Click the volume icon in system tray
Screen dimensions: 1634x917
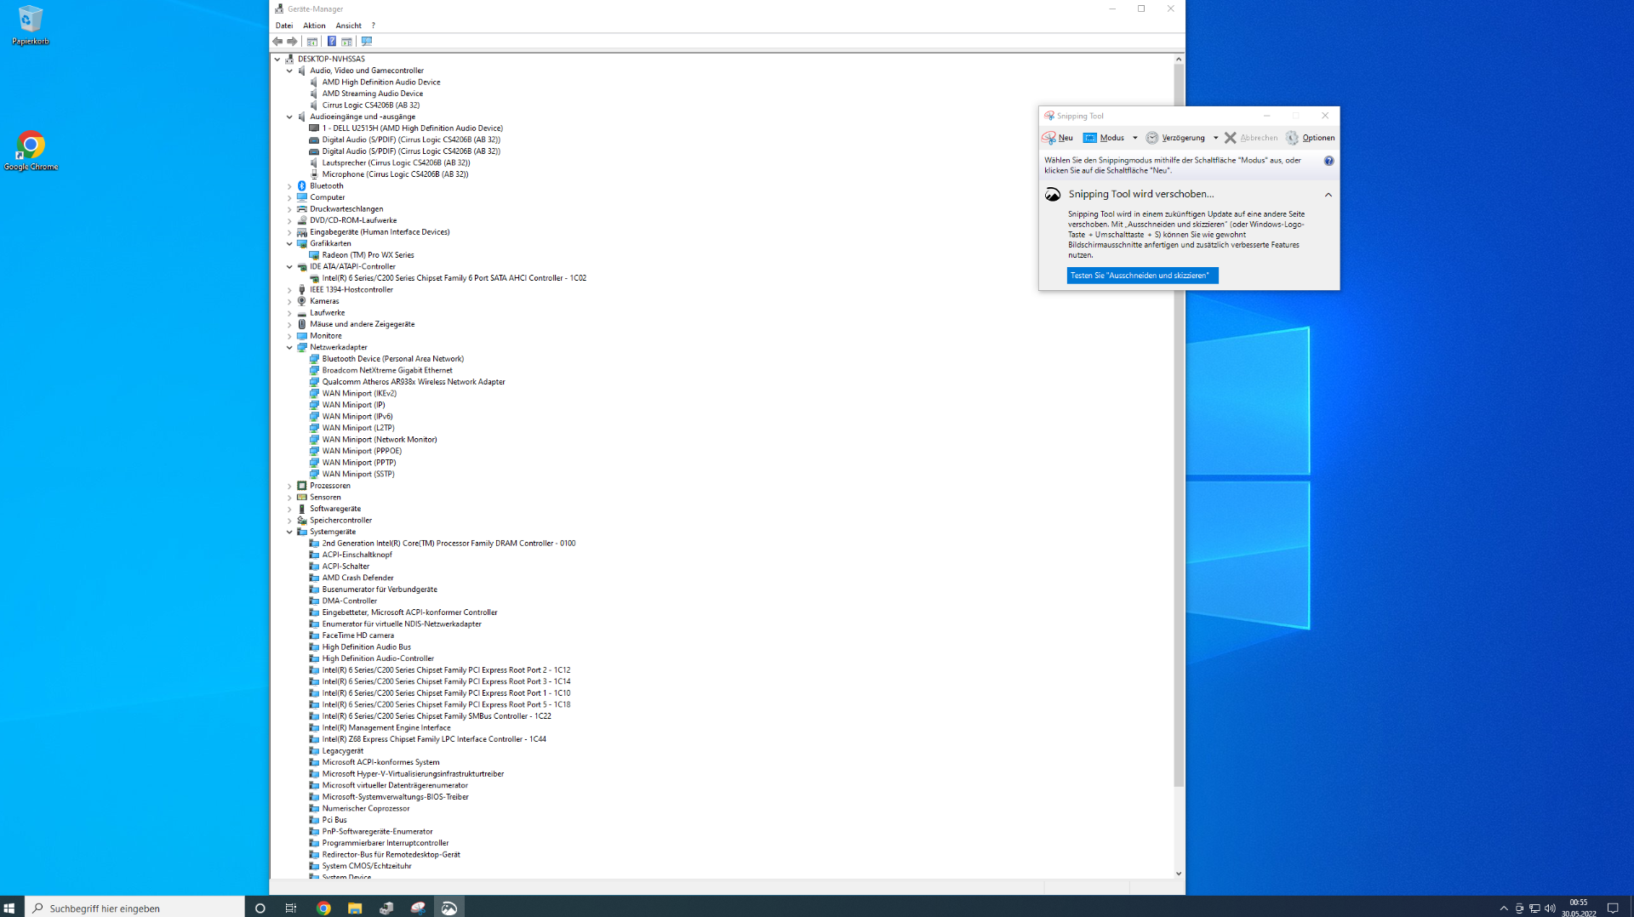(1550, 908)
